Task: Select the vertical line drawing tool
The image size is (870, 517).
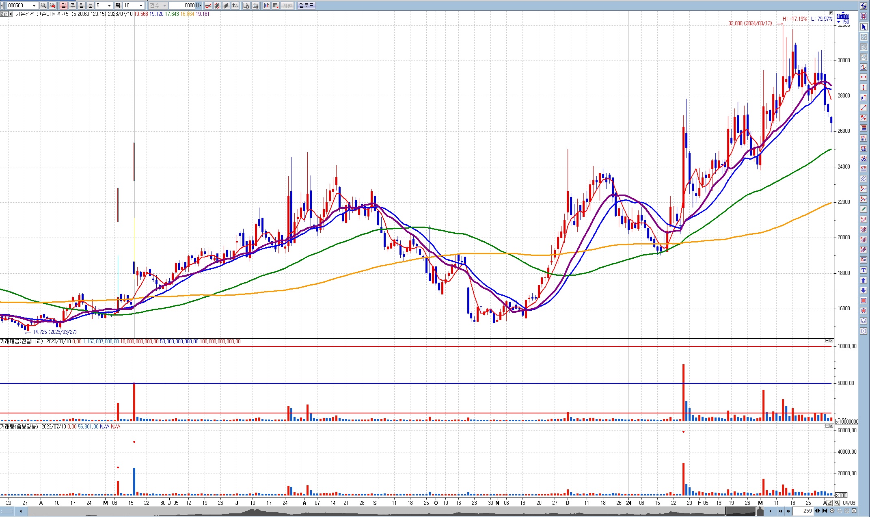Action: [864, 87]
